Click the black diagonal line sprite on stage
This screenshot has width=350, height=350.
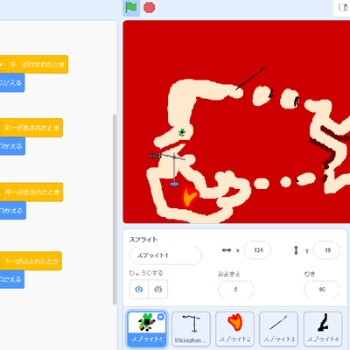(250, 78)
